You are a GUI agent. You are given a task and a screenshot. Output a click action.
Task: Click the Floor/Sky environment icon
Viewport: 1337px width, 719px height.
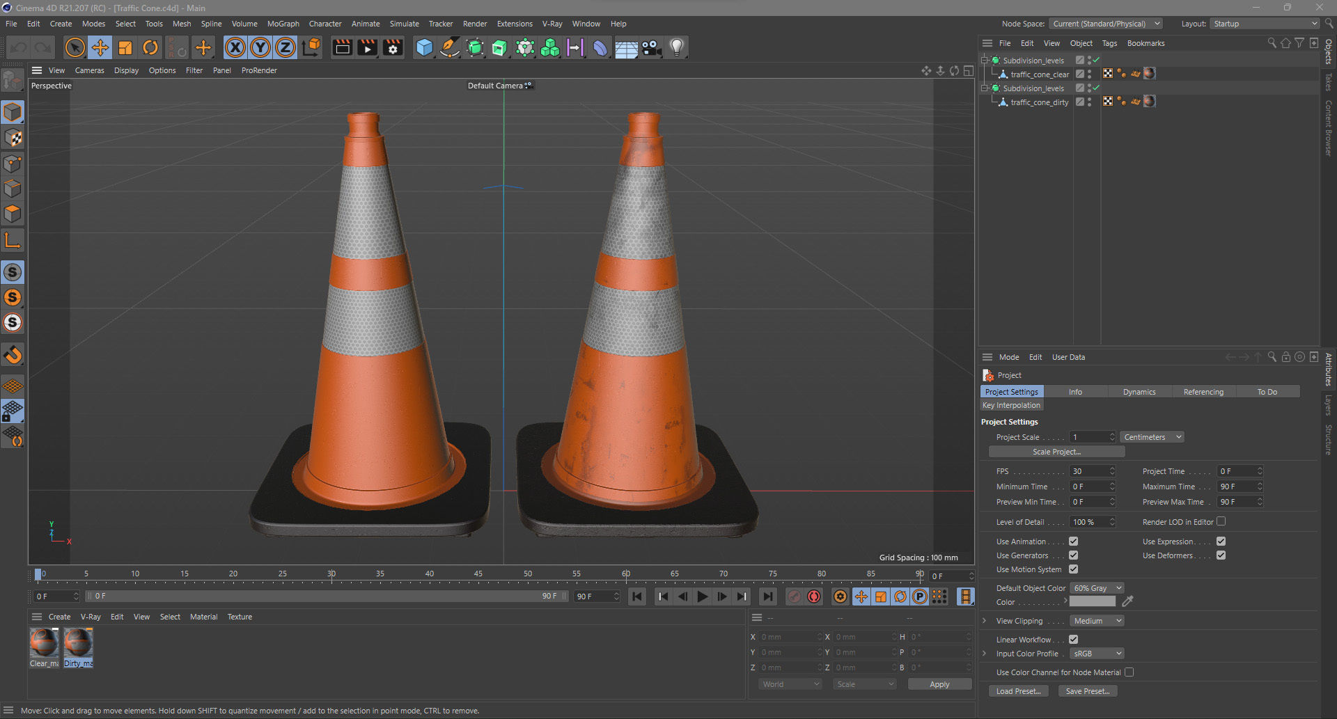[625, 47]
